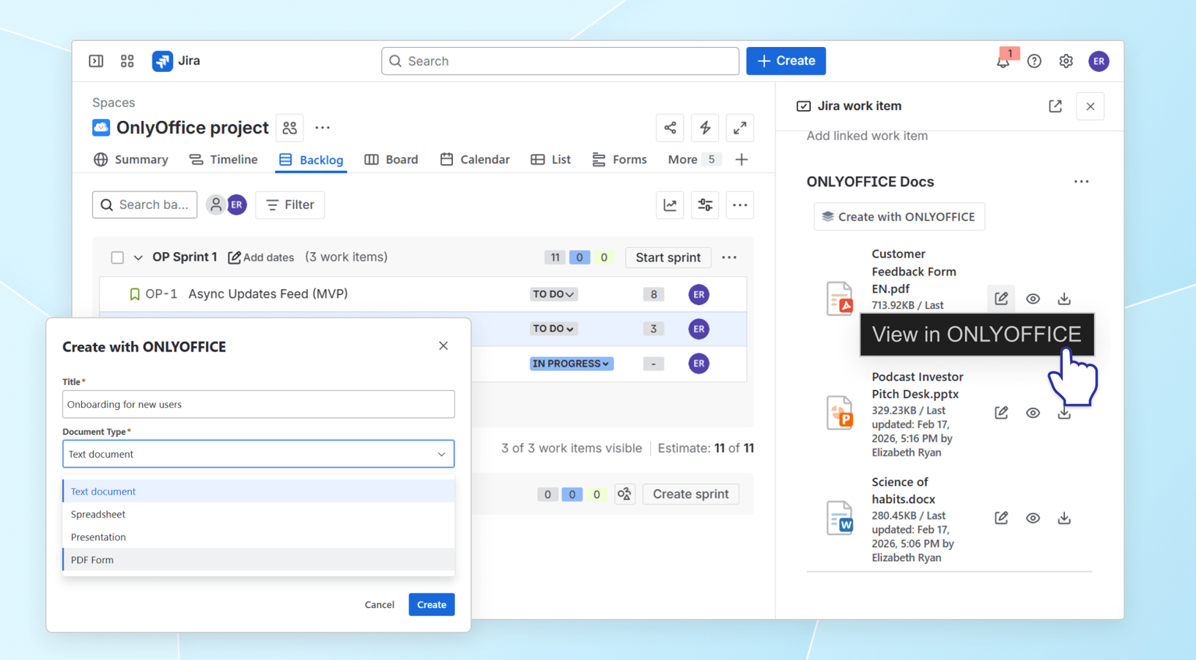Preview Science of habits.docx with eye icon
1196x660 pixels.
coord(1033,518)
